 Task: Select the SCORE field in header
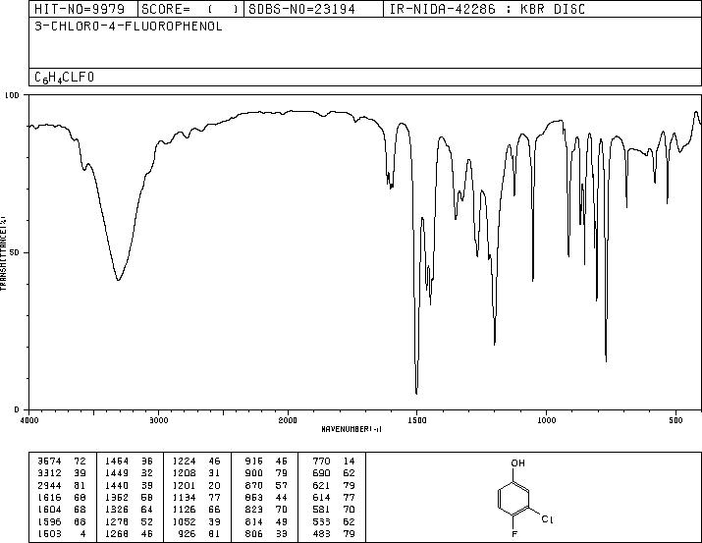190,9
